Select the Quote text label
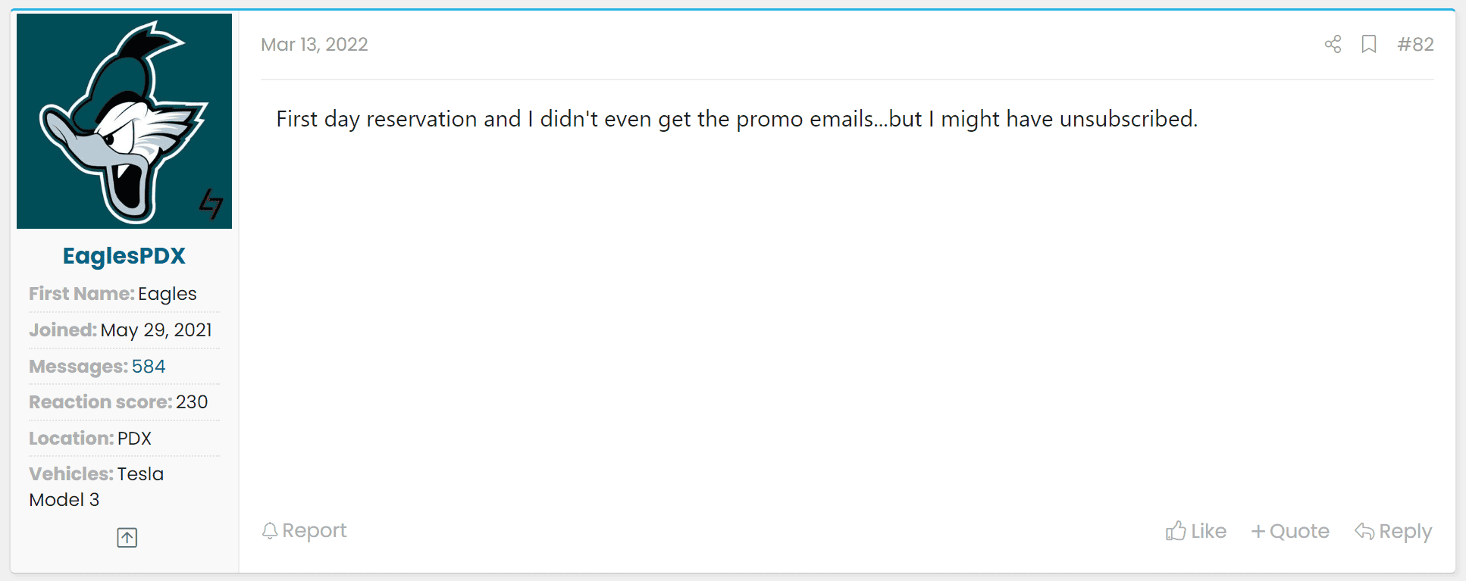This screenshot has height=581, width=1466. 1299,532
